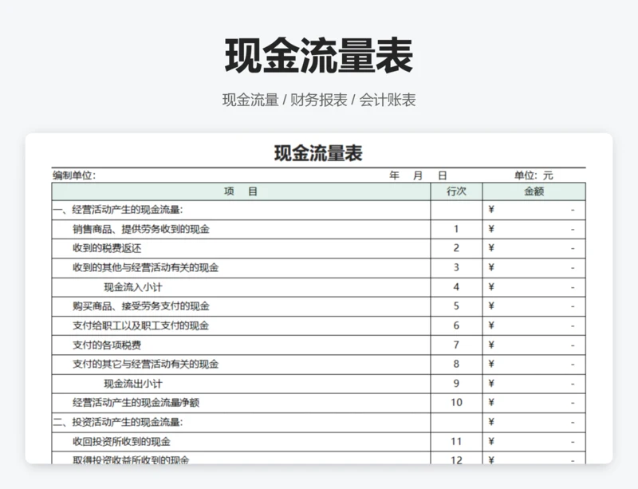Select amount cell for 二、投资活动产生的现金流量 row
The height and width of the screenshot is (489, 638).
point(534,422)
